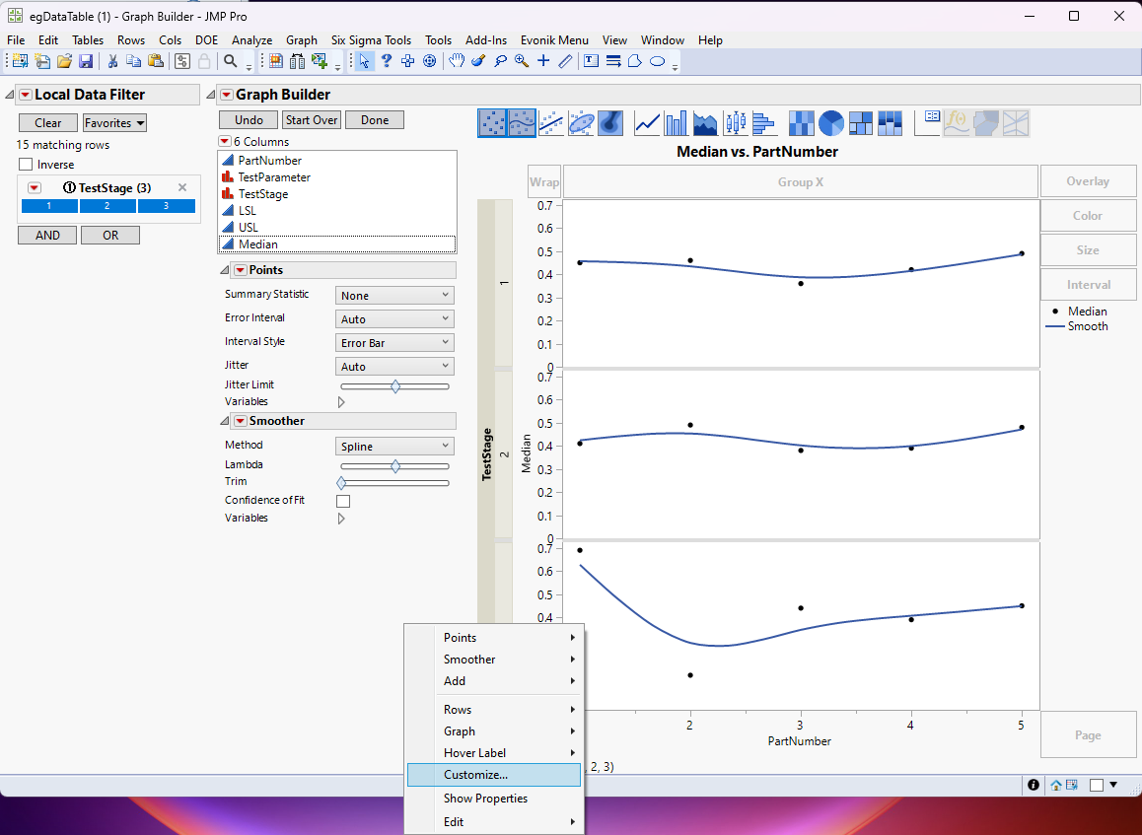Select the Magnifier zoom tool in toolbar

tap(521, 61)
